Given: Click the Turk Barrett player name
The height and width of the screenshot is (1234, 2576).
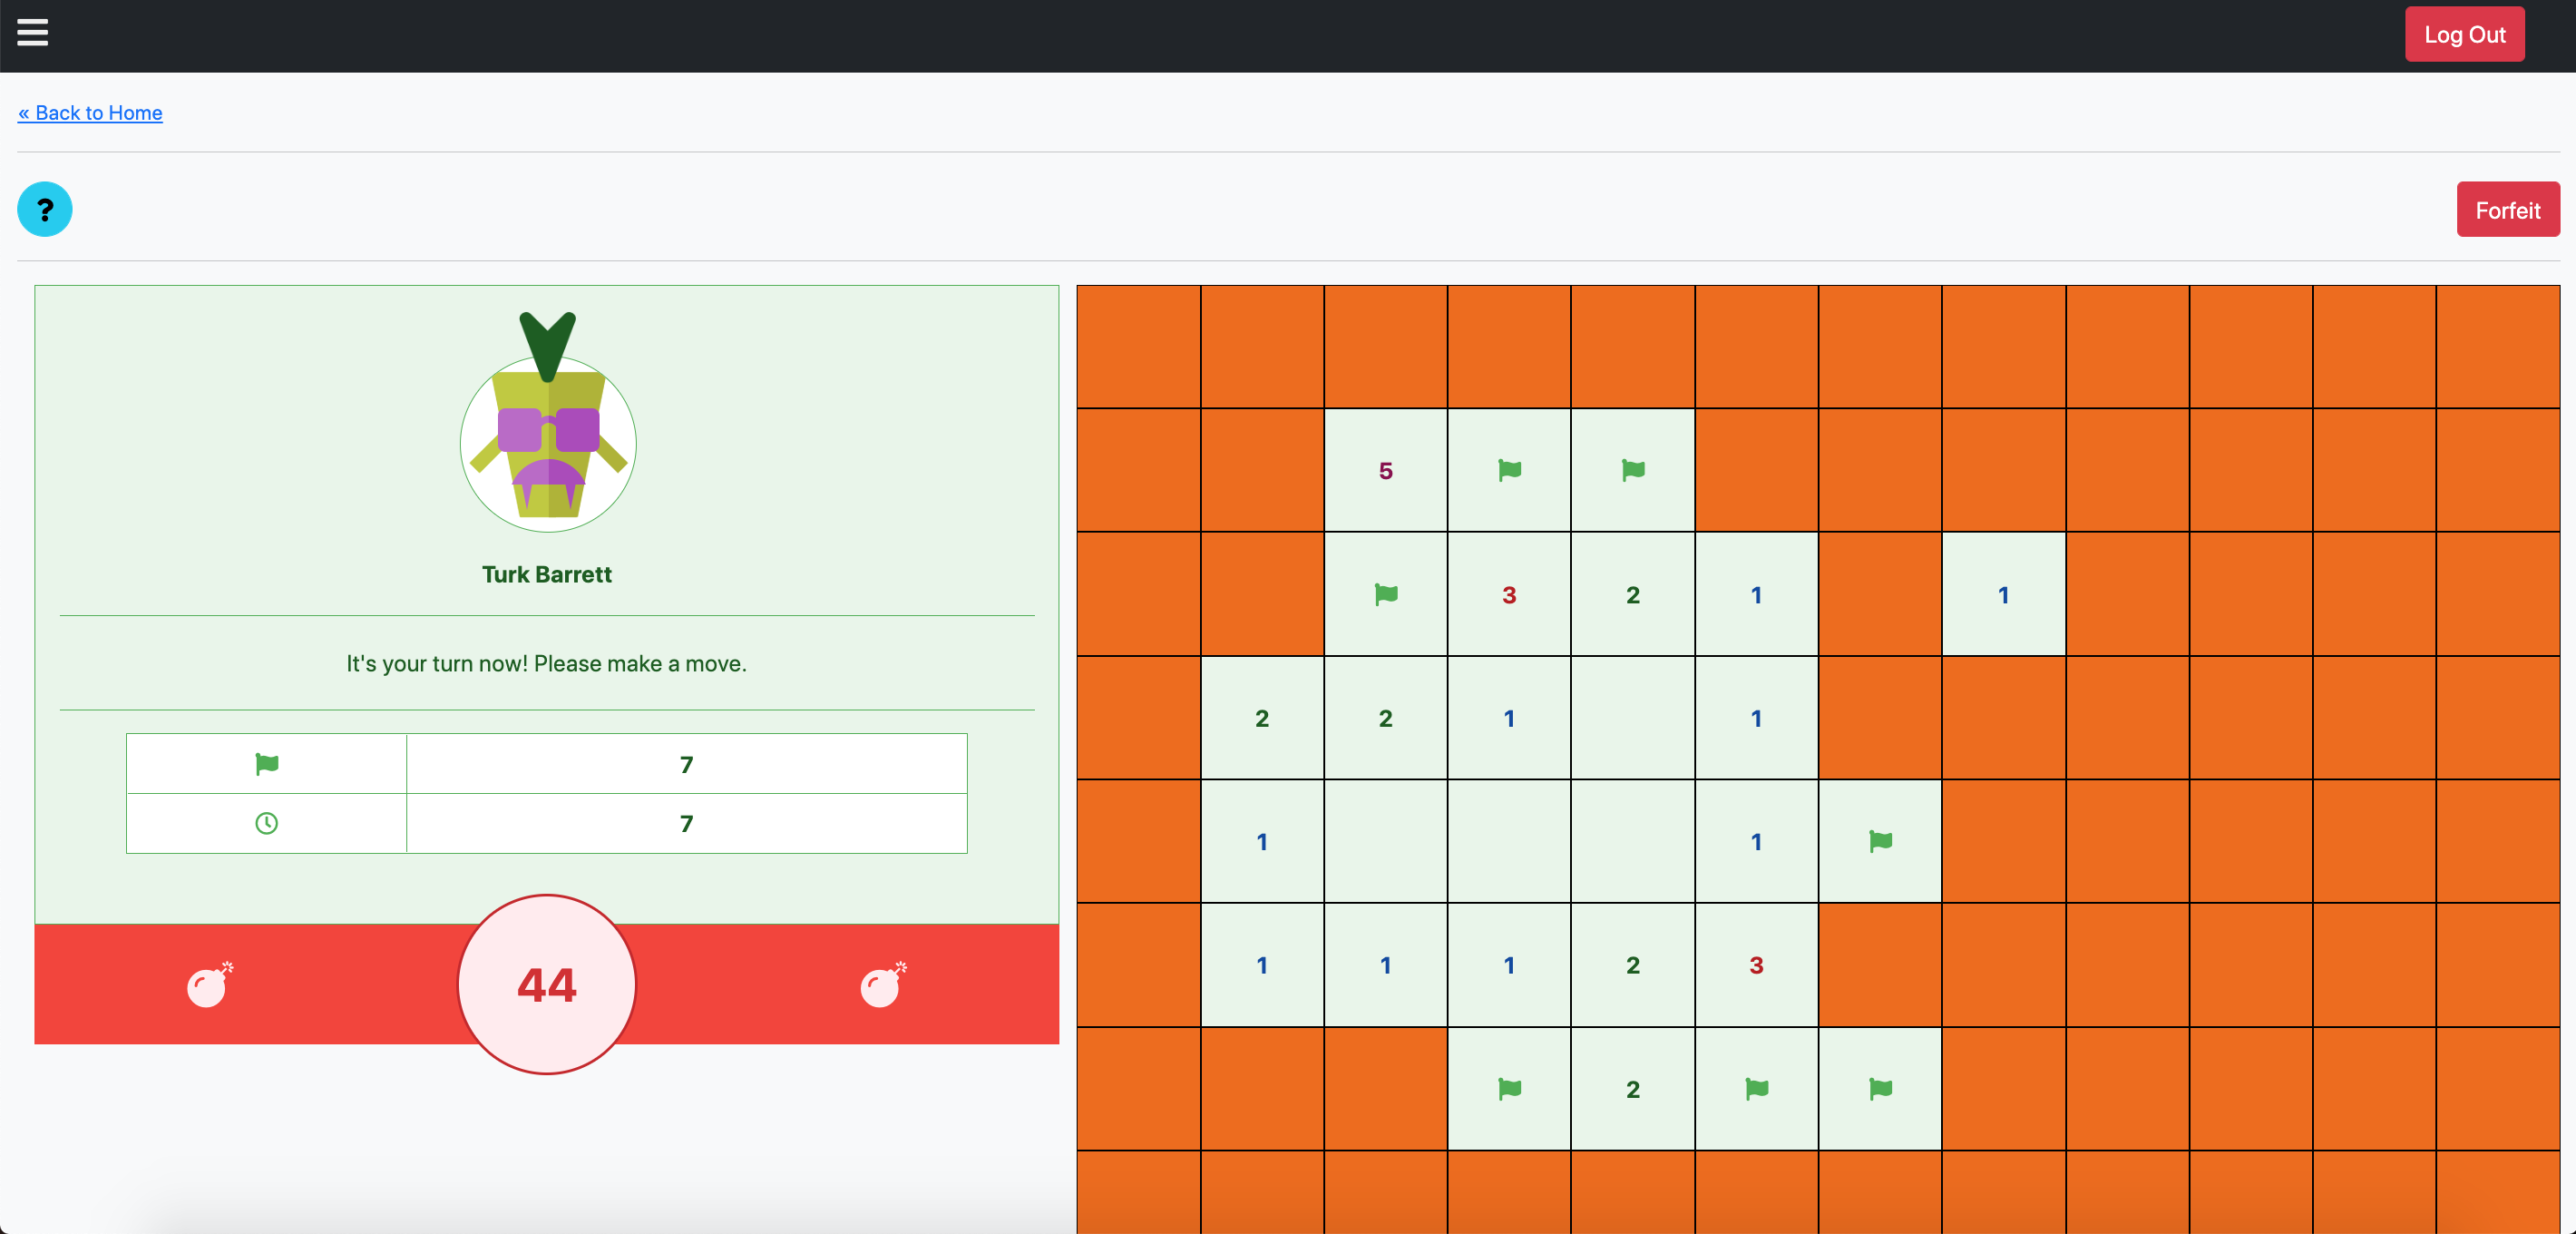Looking at the screenshot, I should point(546,574).
